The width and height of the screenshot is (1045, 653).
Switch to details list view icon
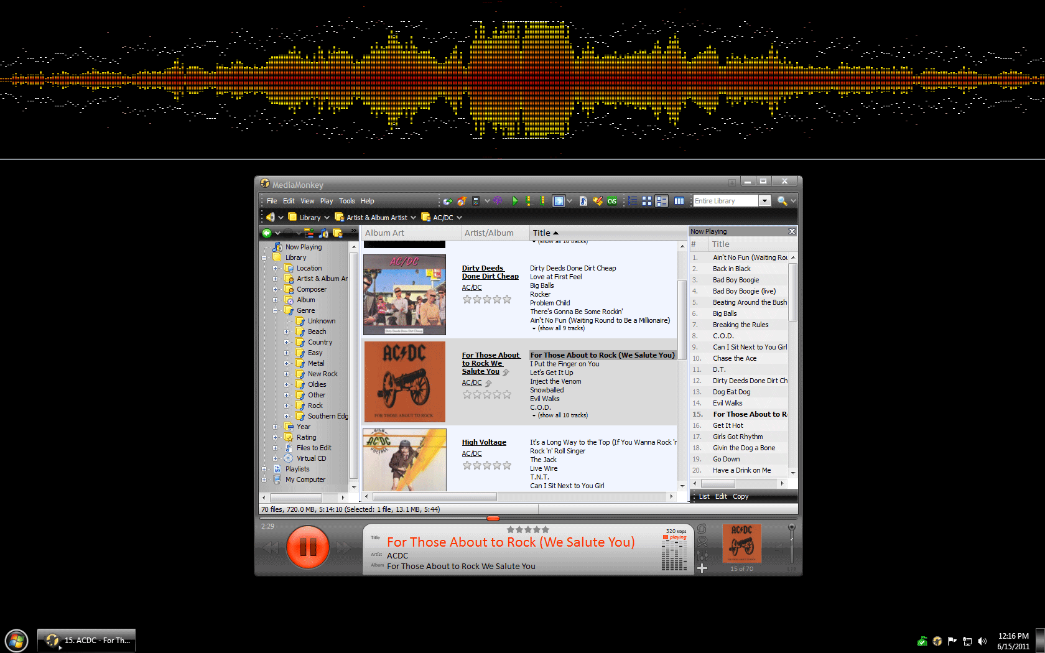[633, 201]
